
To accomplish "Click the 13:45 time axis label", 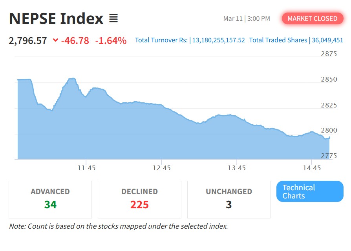I will (x=236, y=168).
